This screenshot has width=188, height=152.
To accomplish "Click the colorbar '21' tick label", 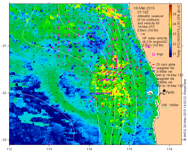I will 175,54.
